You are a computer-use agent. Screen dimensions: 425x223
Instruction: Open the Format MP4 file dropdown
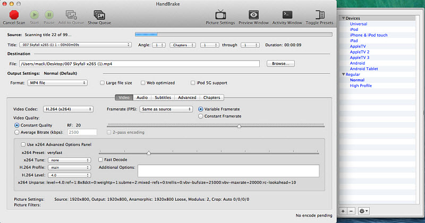(x=57, y=83)
